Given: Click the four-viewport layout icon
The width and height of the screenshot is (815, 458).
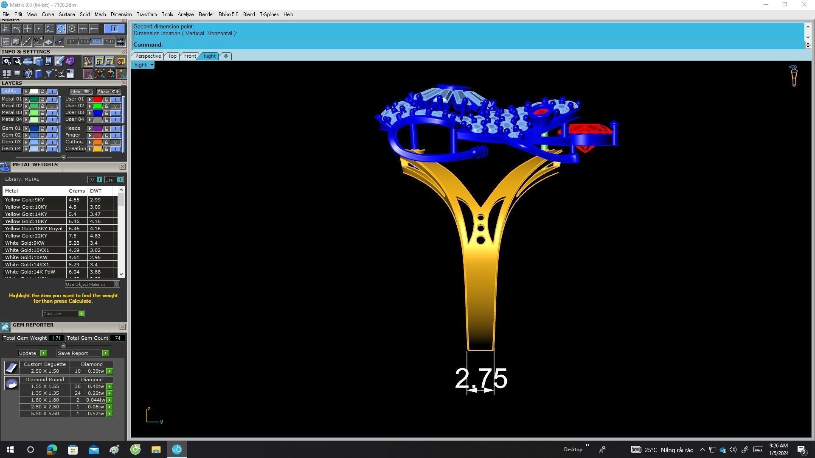Looking at the screenshot, I should (6, 74).
